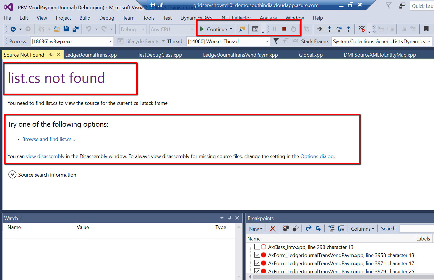Uncheck the breakpoint at line 3971
The image size is (434, 280).
coord(257,263)
